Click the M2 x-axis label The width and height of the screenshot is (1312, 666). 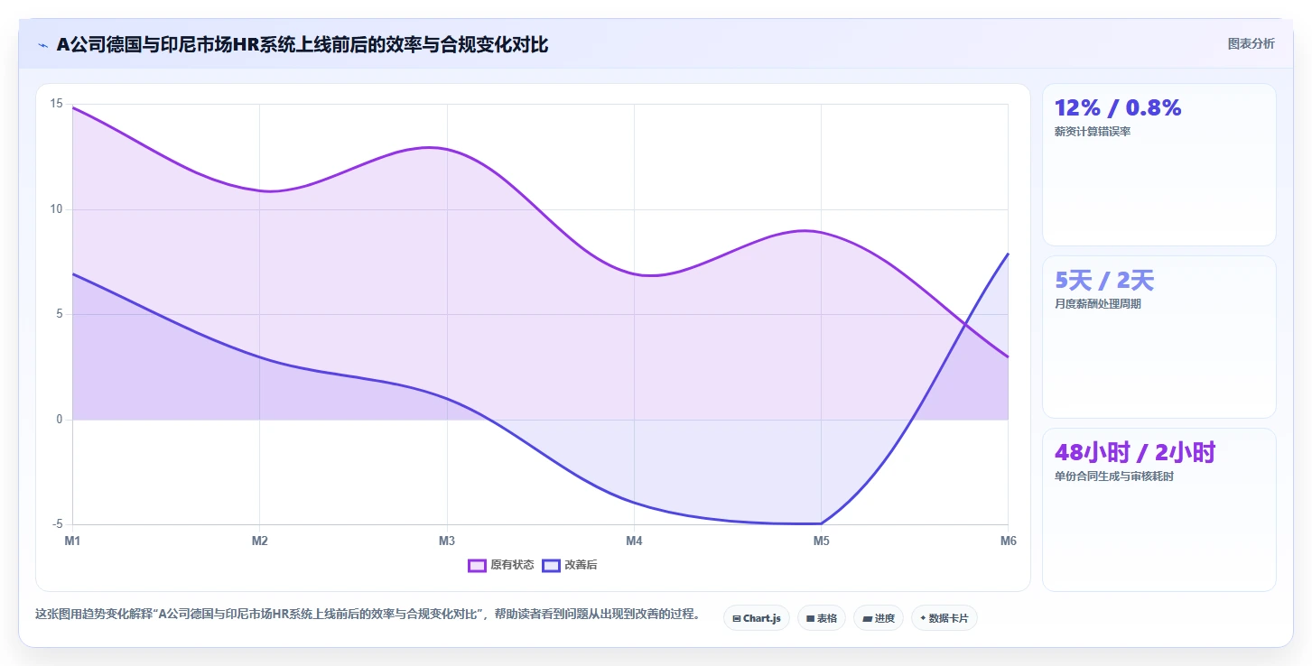coord(259,541)
